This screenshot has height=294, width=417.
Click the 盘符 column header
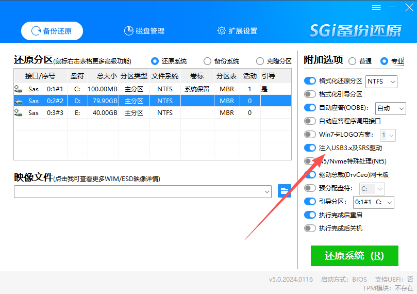pos(77,76)
